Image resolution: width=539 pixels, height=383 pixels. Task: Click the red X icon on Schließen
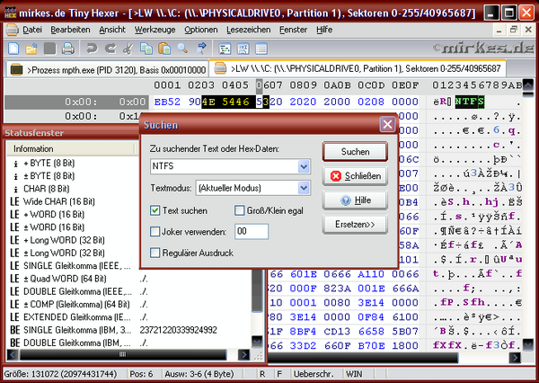(335, 176)
